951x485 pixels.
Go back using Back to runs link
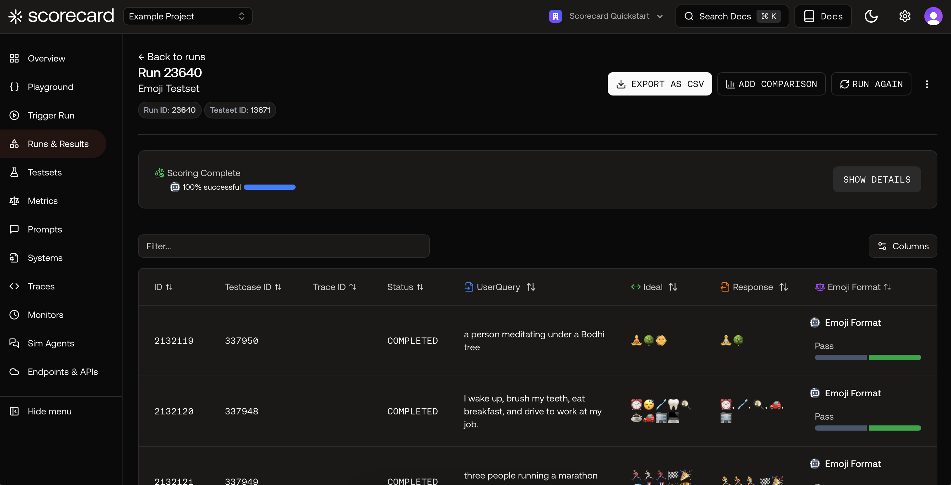click(x=172, y=57)
